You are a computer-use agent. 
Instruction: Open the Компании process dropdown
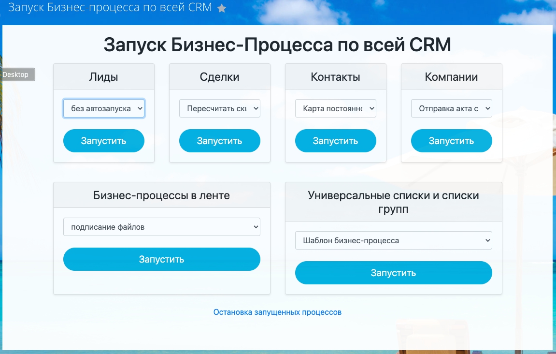451,108
